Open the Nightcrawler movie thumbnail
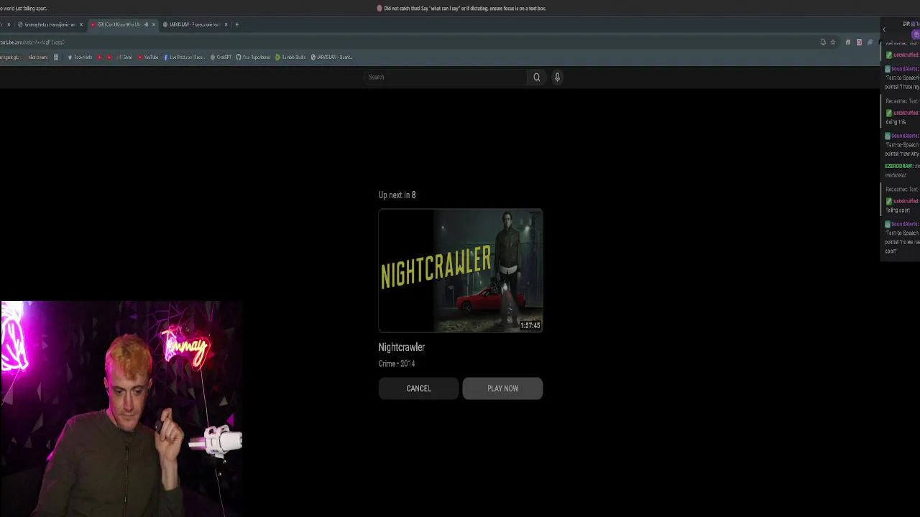The height and width of the screenshot is (517, 920). (x=461, y=271)
